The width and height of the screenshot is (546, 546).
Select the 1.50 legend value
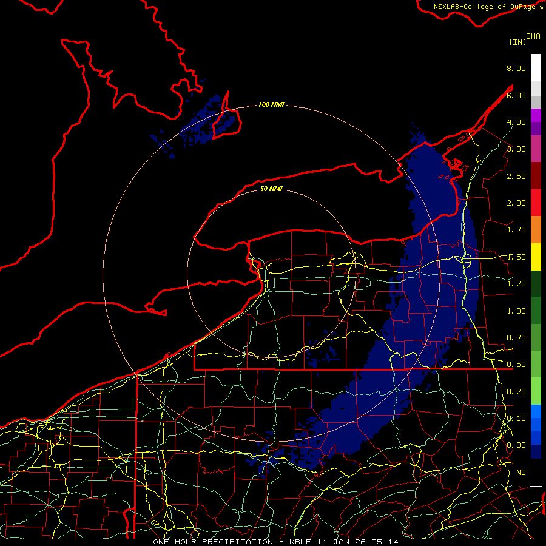[x=516, y=257]
